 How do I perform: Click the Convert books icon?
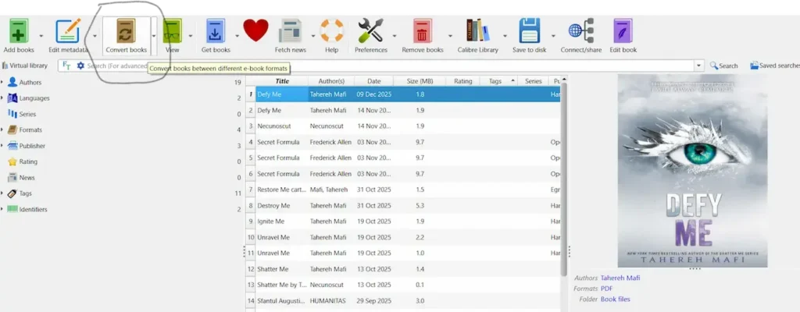click(126, 31)
